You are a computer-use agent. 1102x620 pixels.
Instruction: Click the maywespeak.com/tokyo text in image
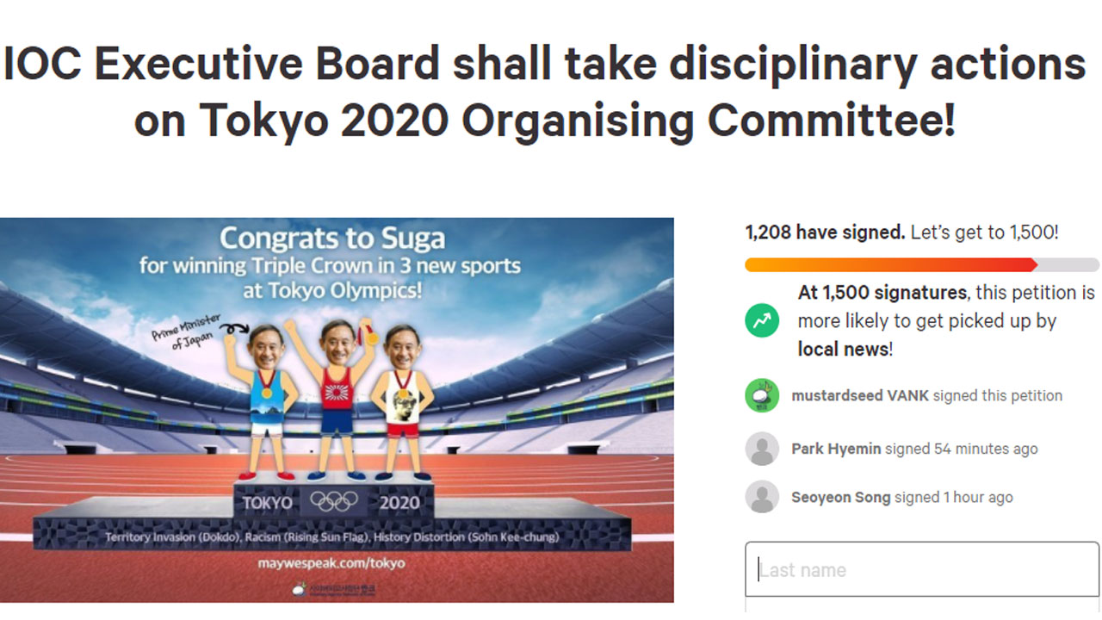(x=331, y=563)
